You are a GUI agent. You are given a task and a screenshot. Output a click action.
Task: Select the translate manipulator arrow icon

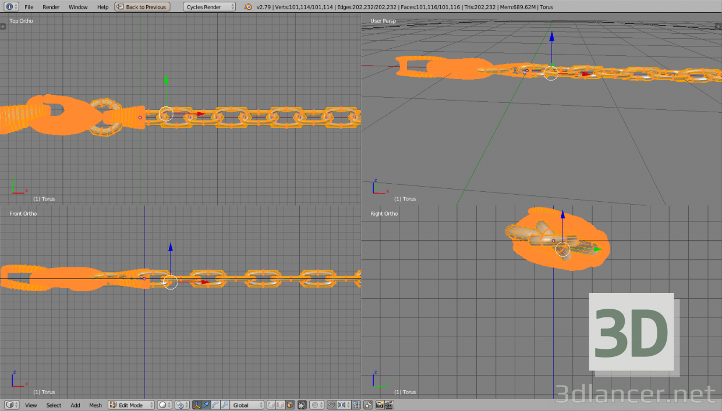pyautogui.click(x=205, y=405)
